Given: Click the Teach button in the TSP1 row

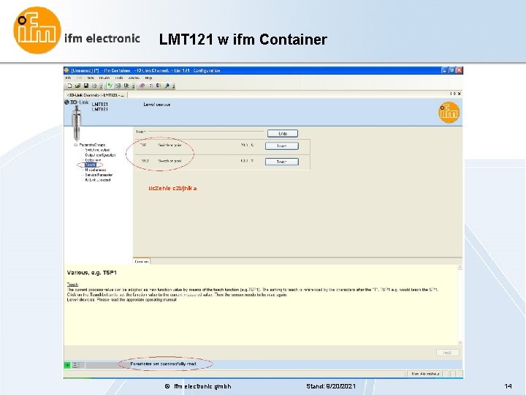Looking at the screenshot, I should 282,146.
